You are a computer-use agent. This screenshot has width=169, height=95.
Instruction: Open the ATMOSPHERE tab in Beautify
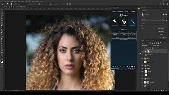(x=120, y=12)
